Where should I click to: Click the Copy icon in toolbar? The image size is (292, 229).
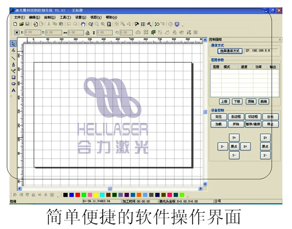[55, 24]
